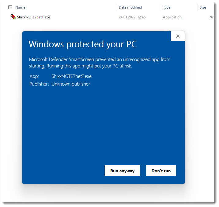Click the Application type cell
This screenshot has height=207, width=219.
[172, 17]
